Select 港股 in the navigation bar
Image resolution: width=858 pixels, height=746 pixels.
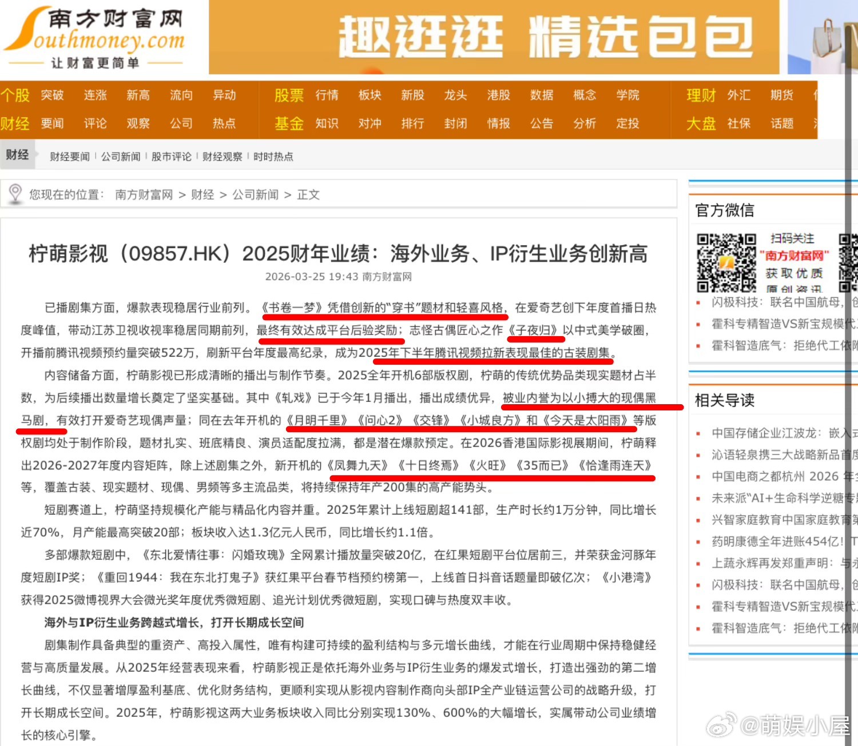point(499,95)
